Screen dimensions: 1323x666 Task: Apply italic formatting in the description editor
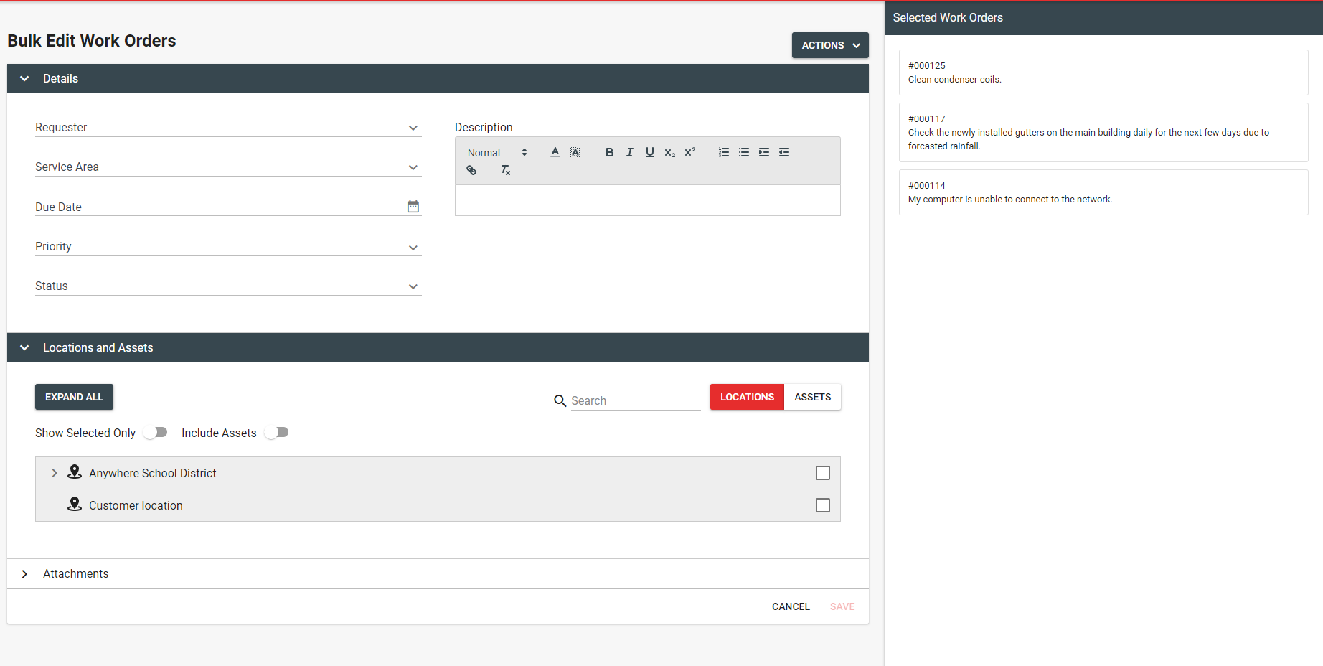(629, 152)
